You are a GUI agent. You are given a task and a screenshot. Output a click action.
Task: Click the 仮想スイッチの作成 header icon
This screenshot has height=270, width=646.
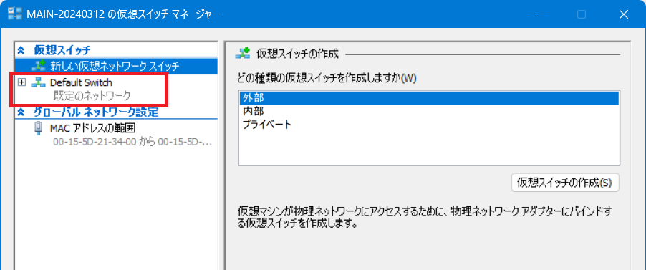pos(243,53)
